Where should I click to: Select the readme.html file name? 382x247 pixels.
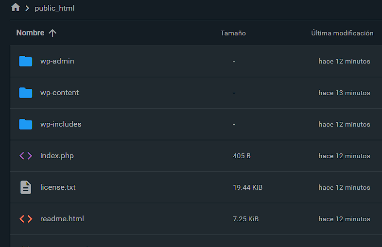(x=62, y=219)
